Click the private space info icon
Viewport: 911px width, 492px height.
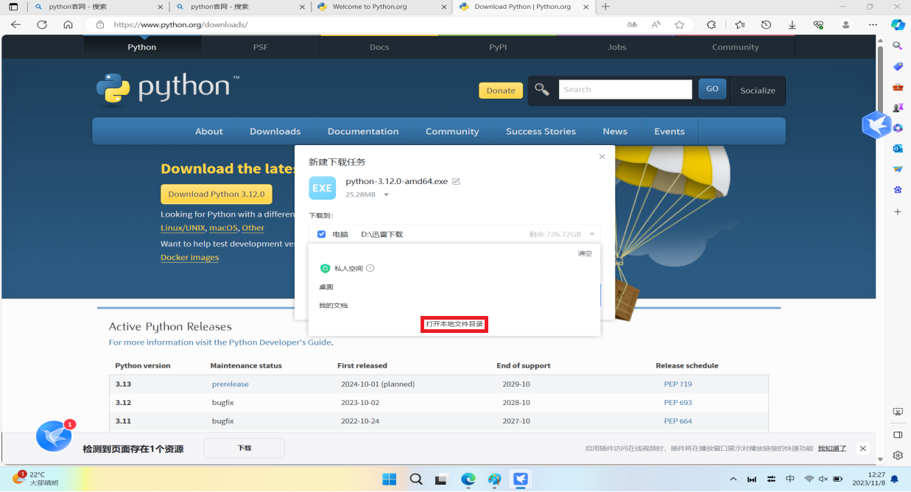coord(370,268)
